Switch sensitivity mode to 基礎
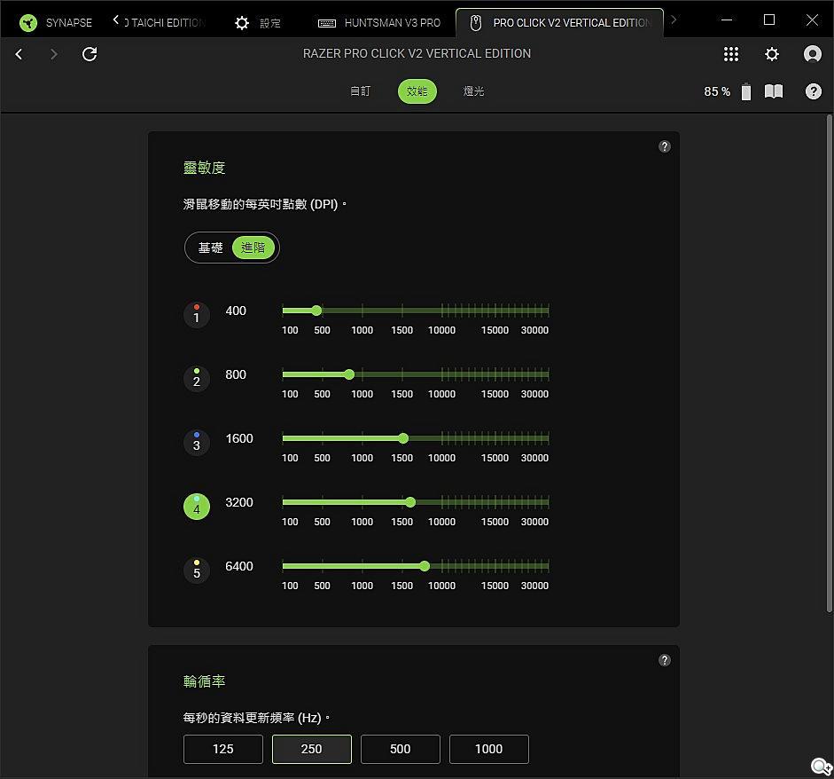This screenshot has width=834, height=779. 211,248
